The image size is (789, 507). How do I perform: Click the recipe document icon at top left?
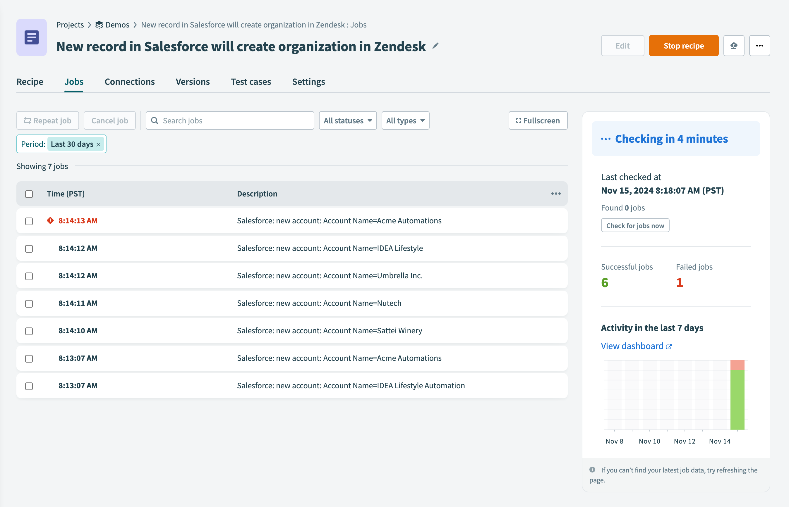point(32,37)
